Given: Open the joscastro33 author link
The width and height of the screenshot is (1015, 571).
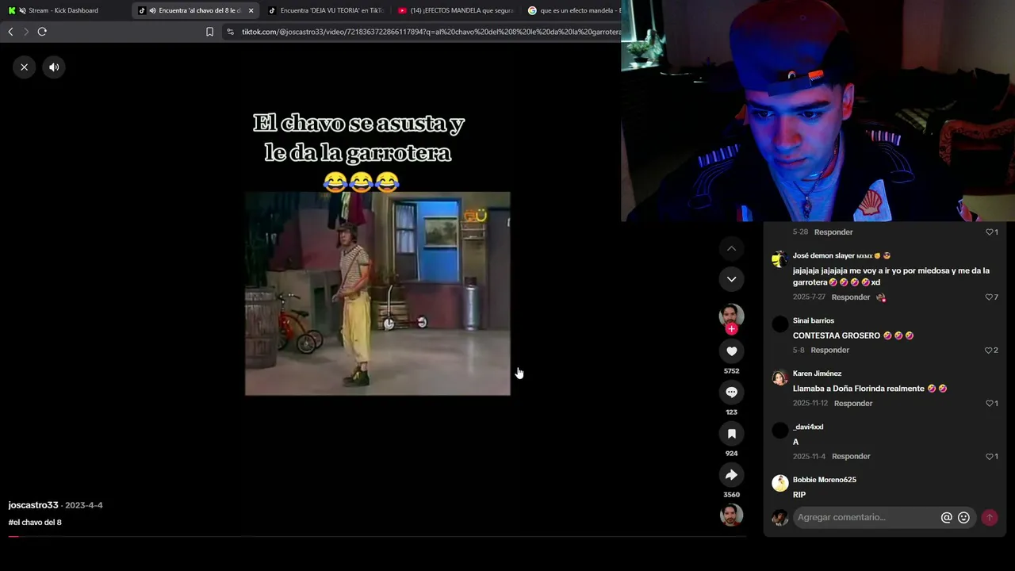Looking at the screenshot, I should click(x=33, y=505).
